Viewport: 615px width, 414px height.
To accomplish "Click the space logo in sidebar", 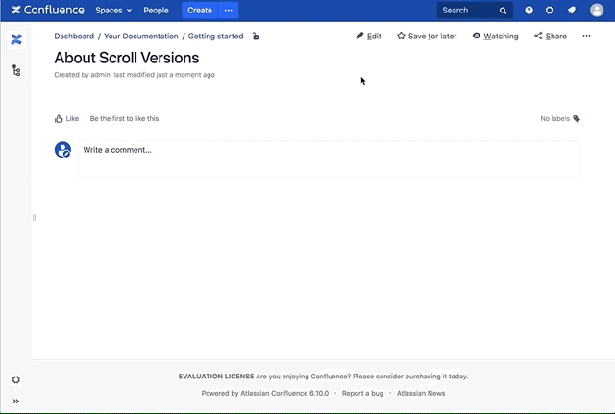I will coord(16,39).
